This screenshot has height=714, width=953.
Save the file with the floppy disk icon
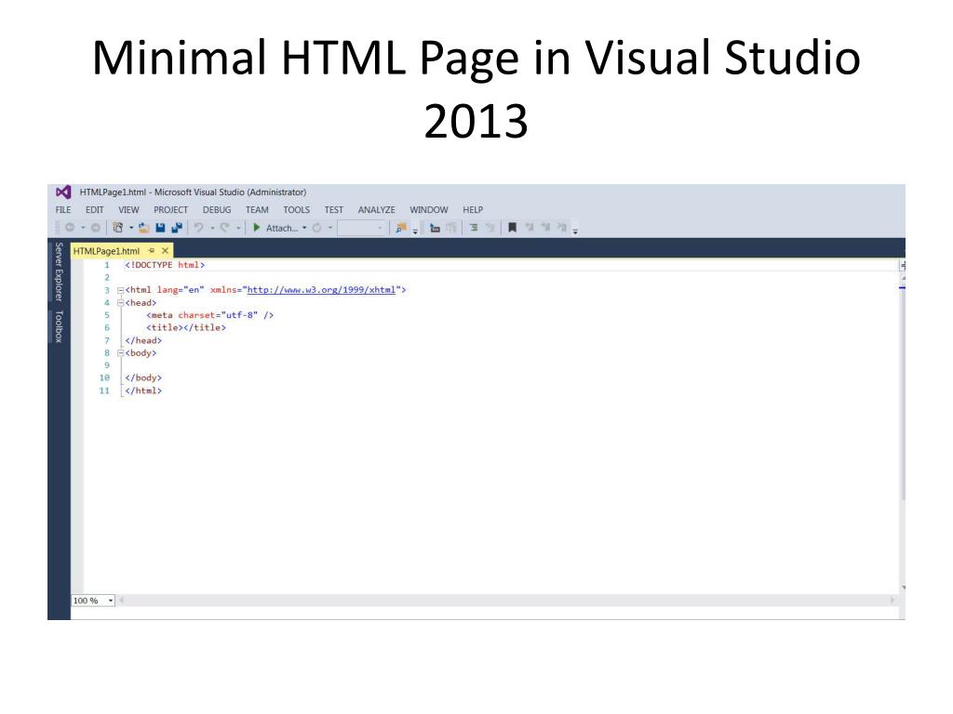coord(160,228)
